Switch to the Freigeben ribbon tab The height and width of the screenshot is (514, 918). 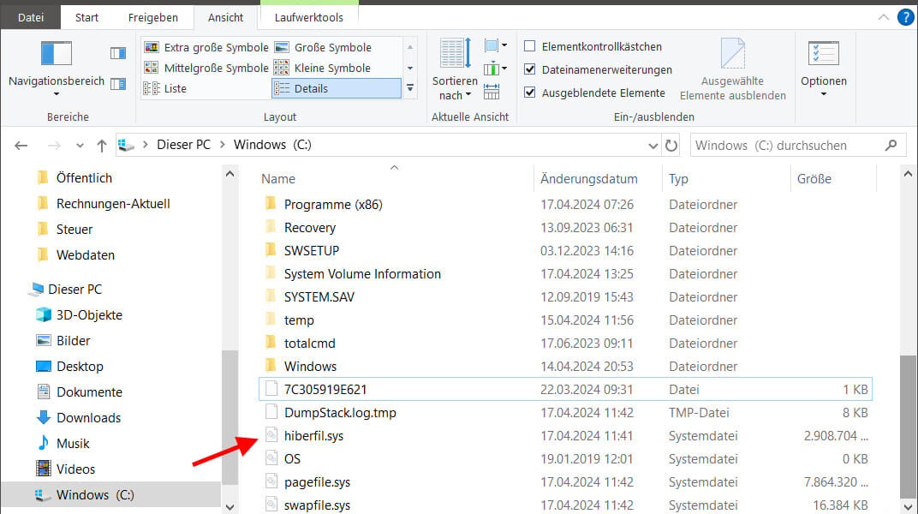(152, 18)
